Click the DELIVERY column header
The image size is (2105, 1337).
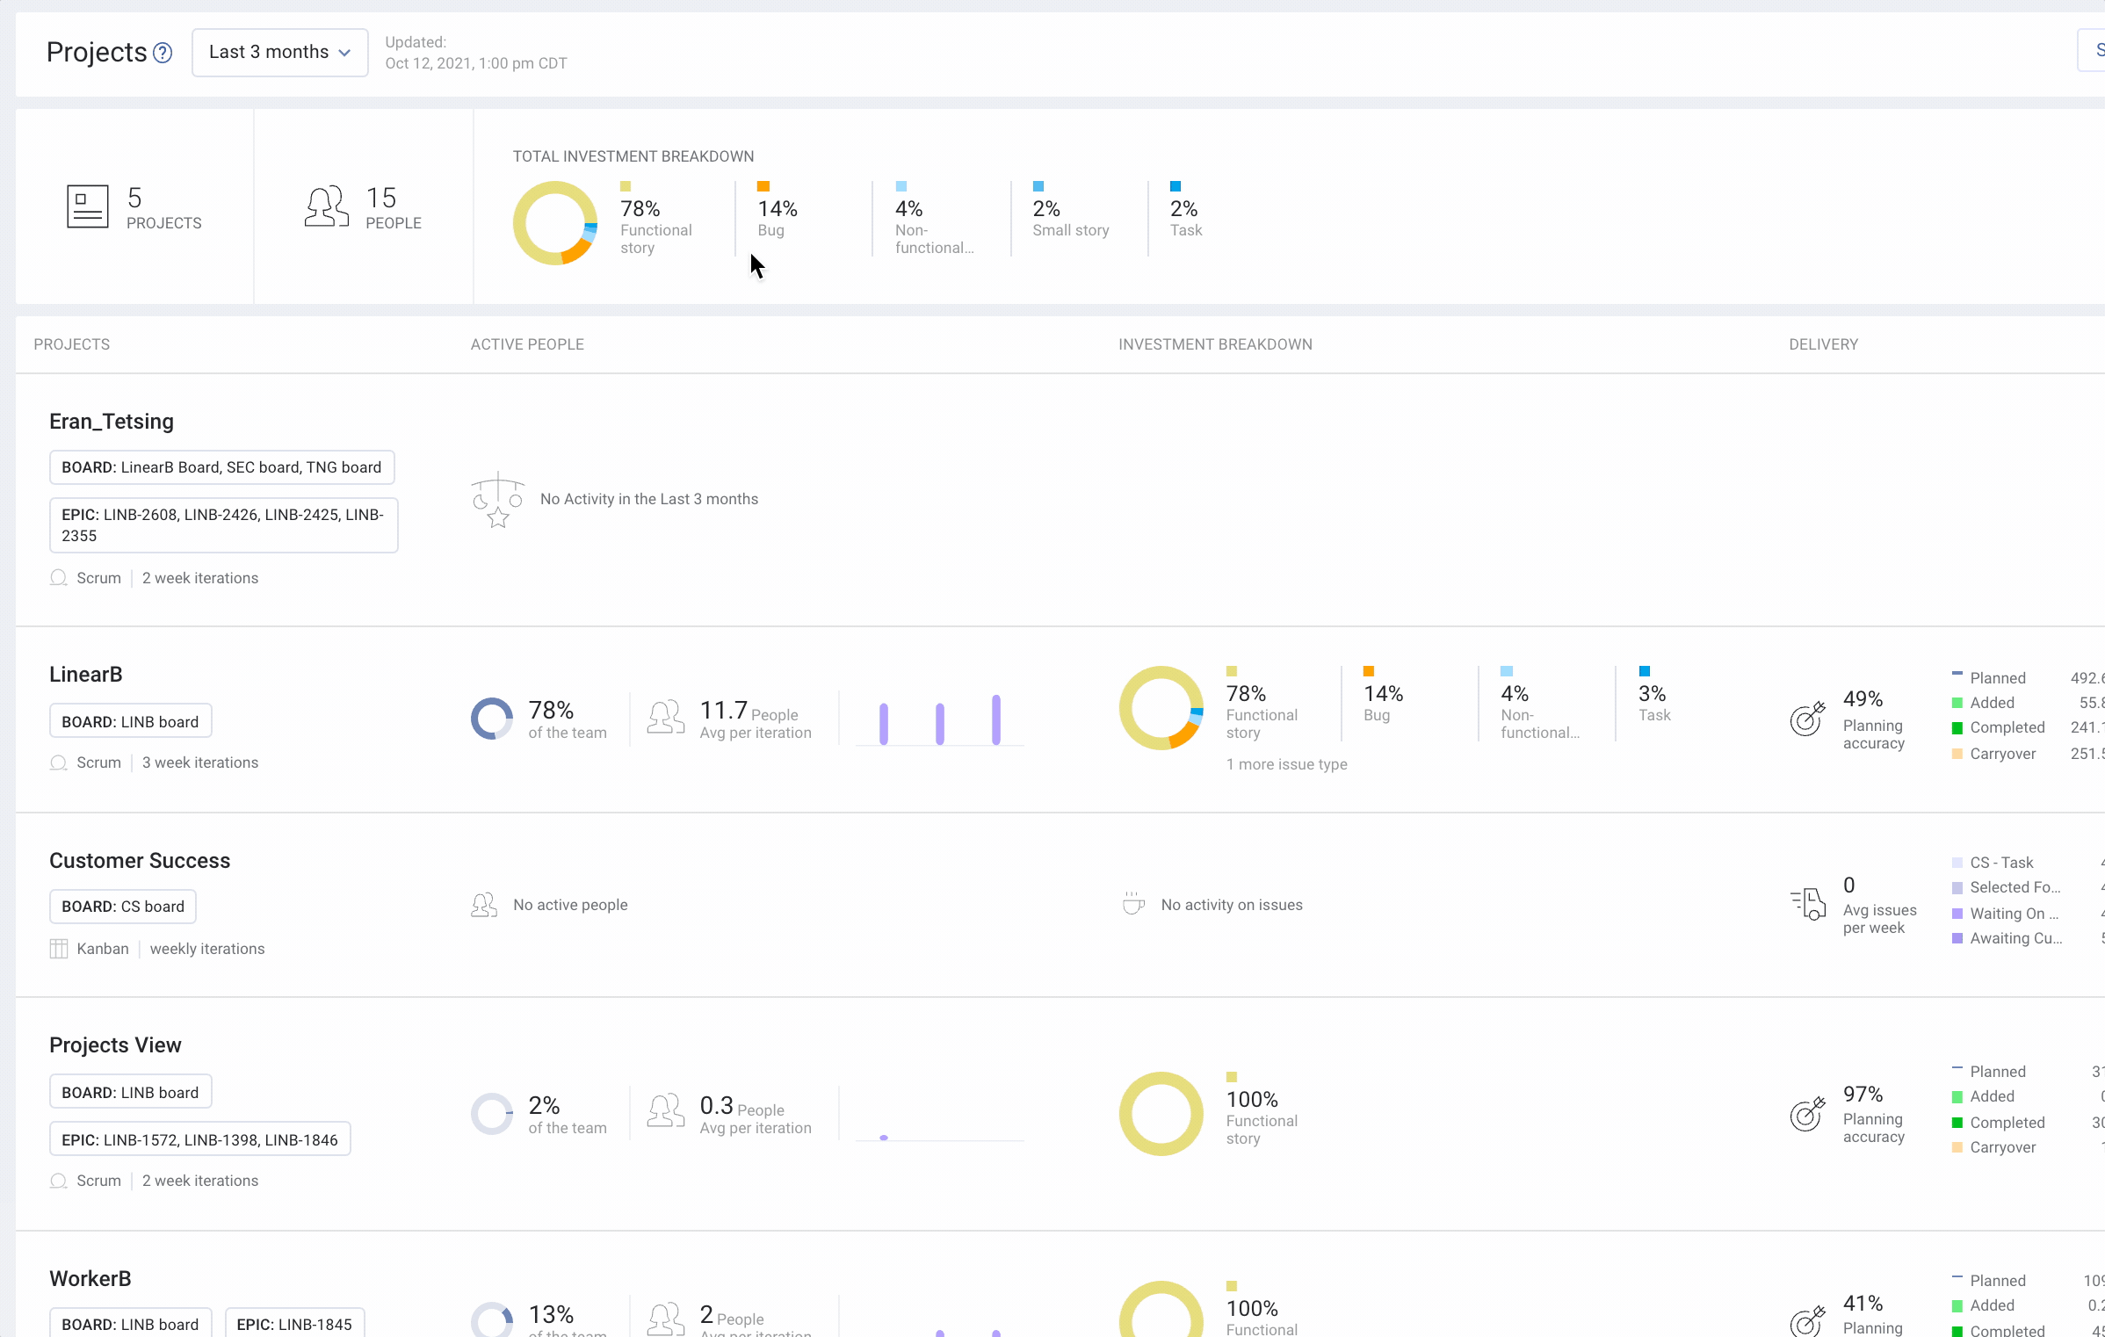pyautogui.click(x=1824, y=344)
